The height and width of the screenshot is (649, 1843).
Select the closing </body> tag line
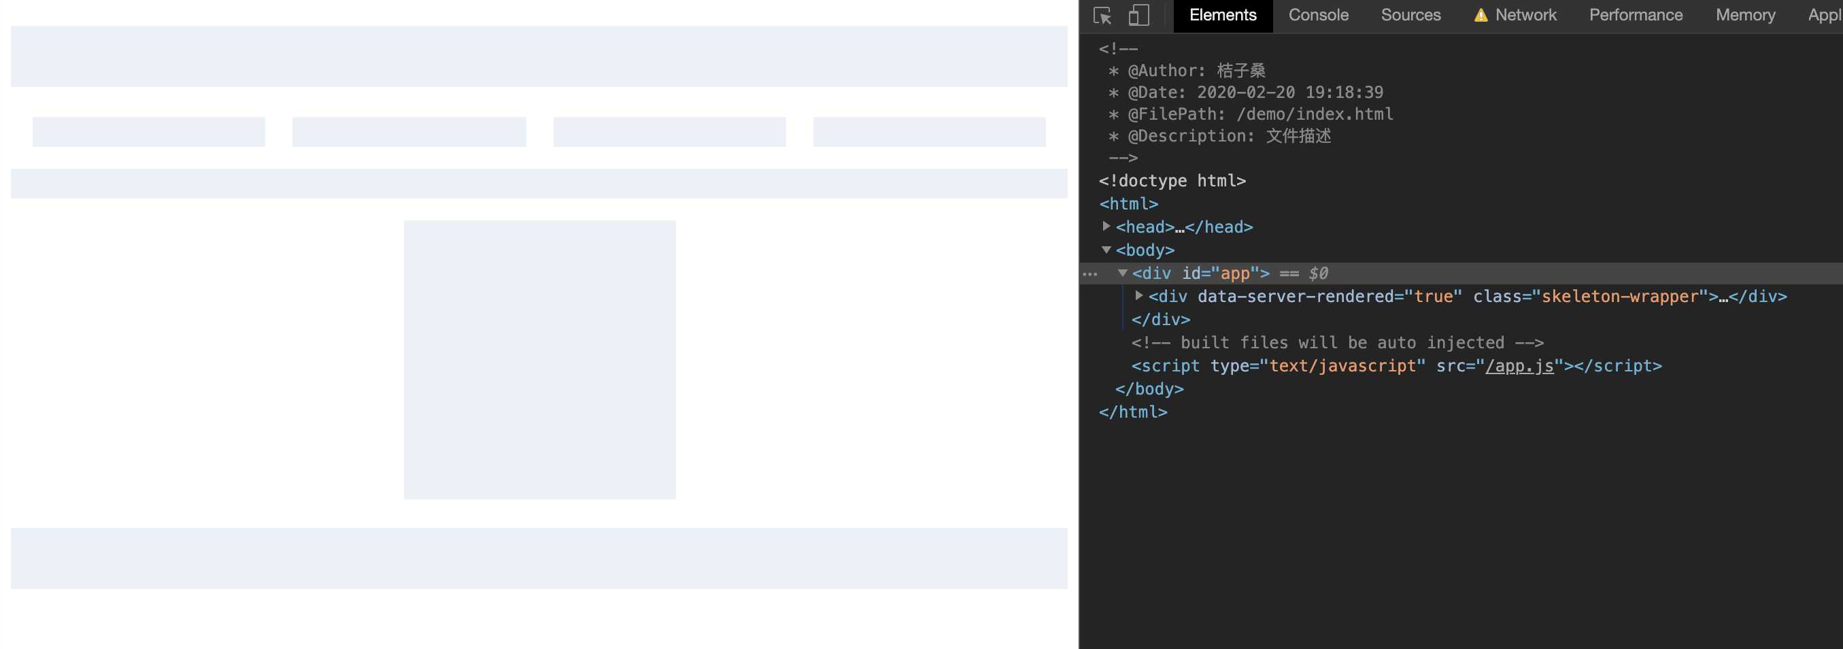(1149, 389)
